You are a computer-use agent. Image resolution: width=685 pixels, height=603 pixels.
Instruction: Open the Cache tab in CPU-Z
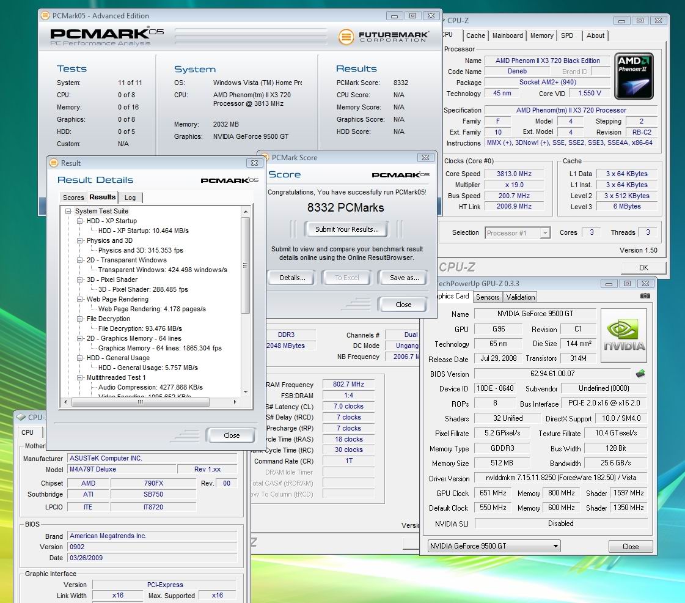tap(475, 35)
